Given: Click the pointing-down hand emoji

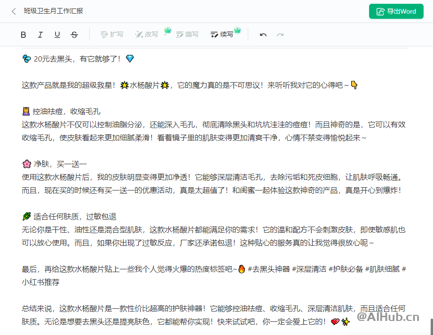Looking at the screenshot, I should [x=354, y=85].
